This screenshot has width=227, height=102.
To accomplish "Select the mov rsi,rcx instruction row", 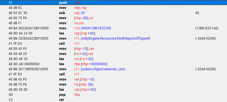I will [x=113, y=23].
